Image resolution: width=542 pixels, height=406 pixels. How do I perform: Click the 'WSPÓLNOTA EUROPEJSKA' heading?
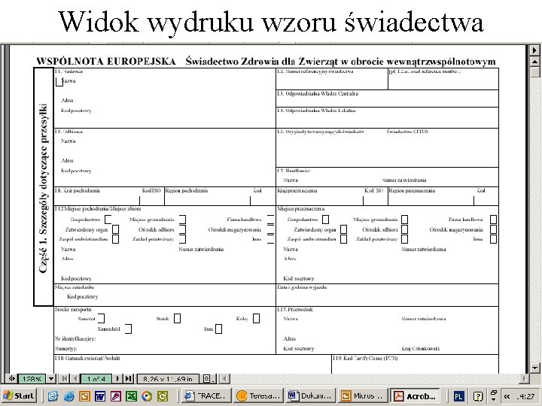coord(106,62)
